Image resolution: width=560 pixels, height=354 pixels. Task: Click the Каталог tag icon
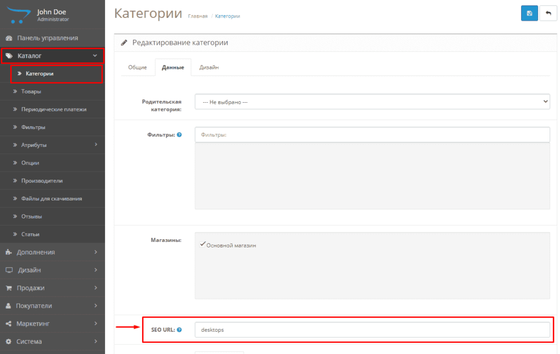8,55
